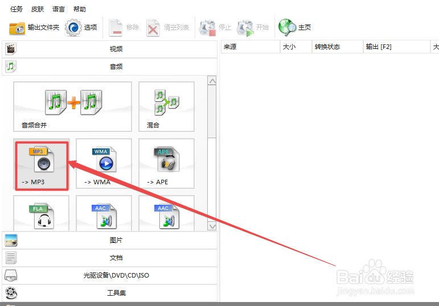
Task: Click the disc drive icon beside 光驱设备
Action: pos(11,275)
